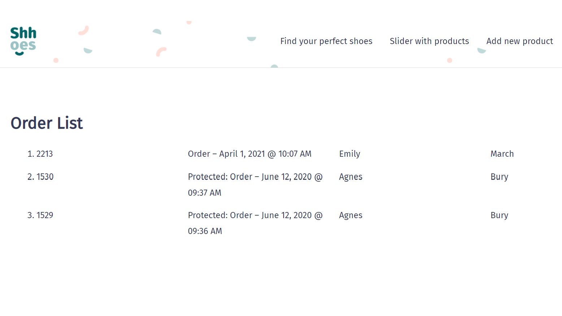The width and height of the screenshot is (562, 316).
Task: Click Bury in the 1529 order row
Action: click(x=499, y=215)
